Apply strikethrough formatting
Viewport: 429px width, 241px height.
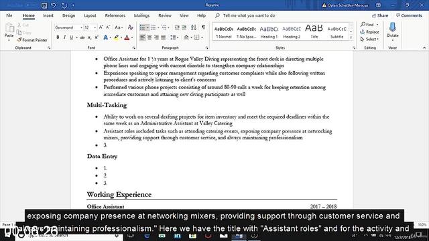click(x=82, y=37)
